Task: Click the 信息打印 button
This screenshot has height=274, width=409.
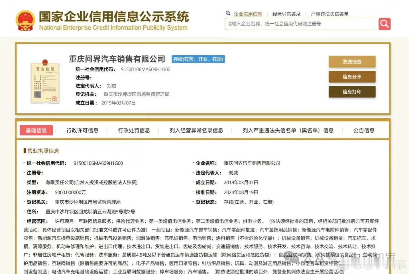Action: click(x=352, y=92)
